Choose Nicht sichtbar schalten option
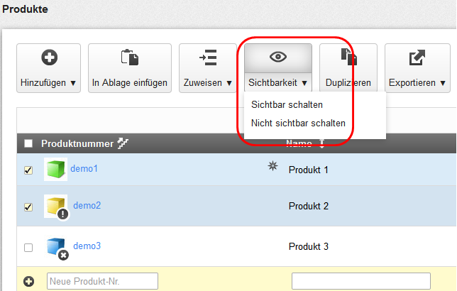Screen dimensions: 457x291 [298, 123]
